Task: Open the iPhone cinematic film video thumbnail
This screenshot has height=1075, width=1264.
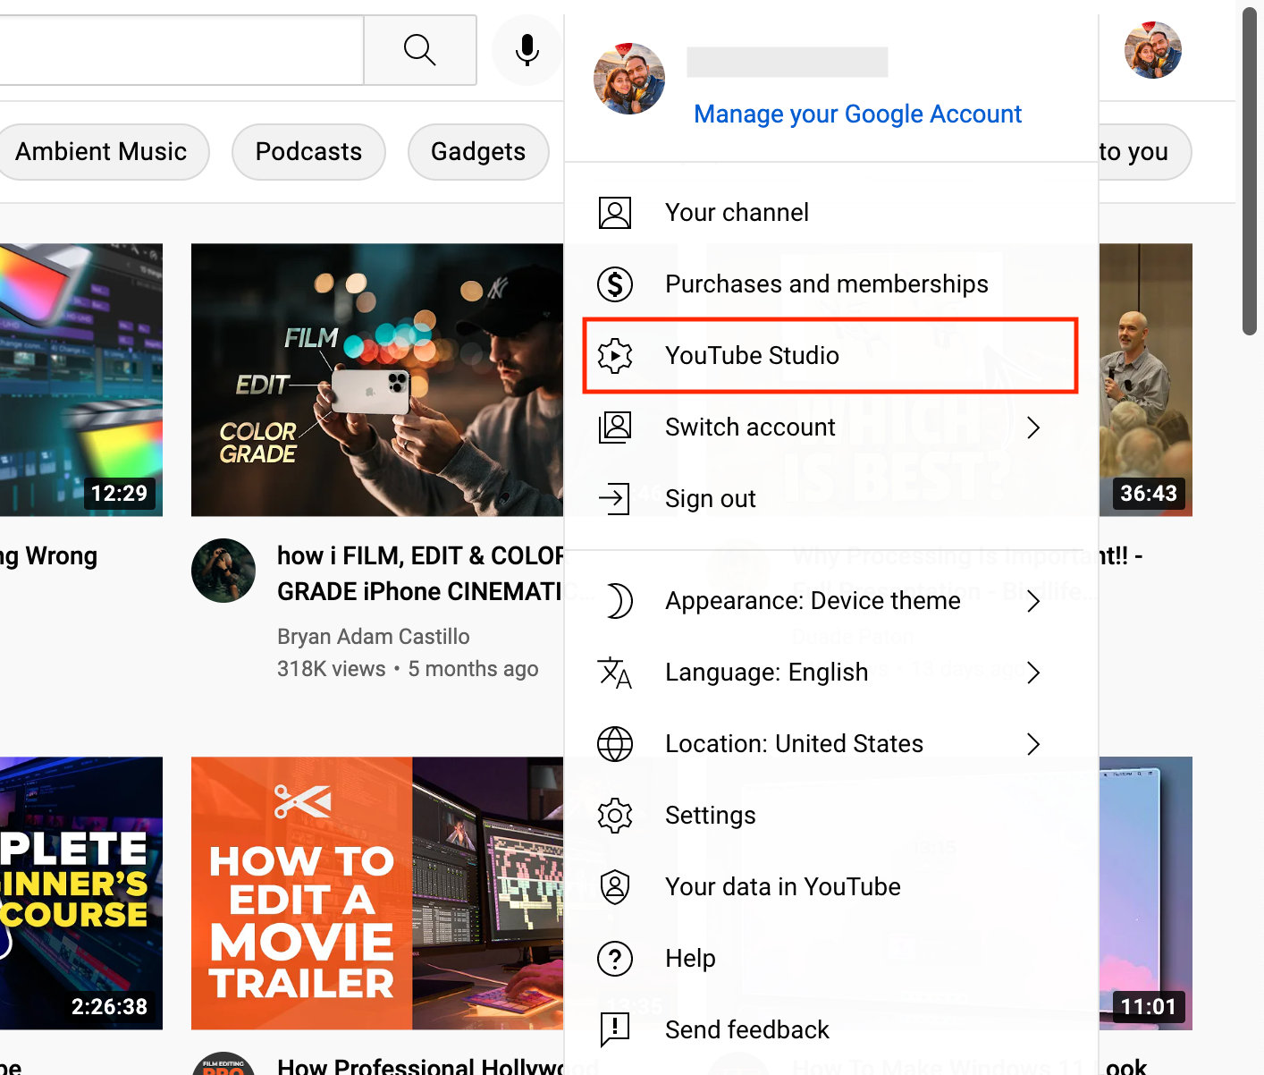Action: pyautogui.click(x=377, y=380)
